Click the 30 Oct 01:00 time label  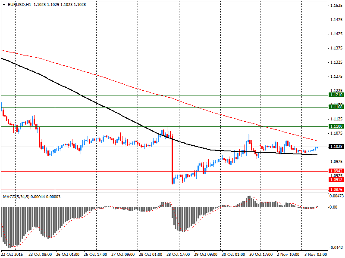tap(233, 255)
